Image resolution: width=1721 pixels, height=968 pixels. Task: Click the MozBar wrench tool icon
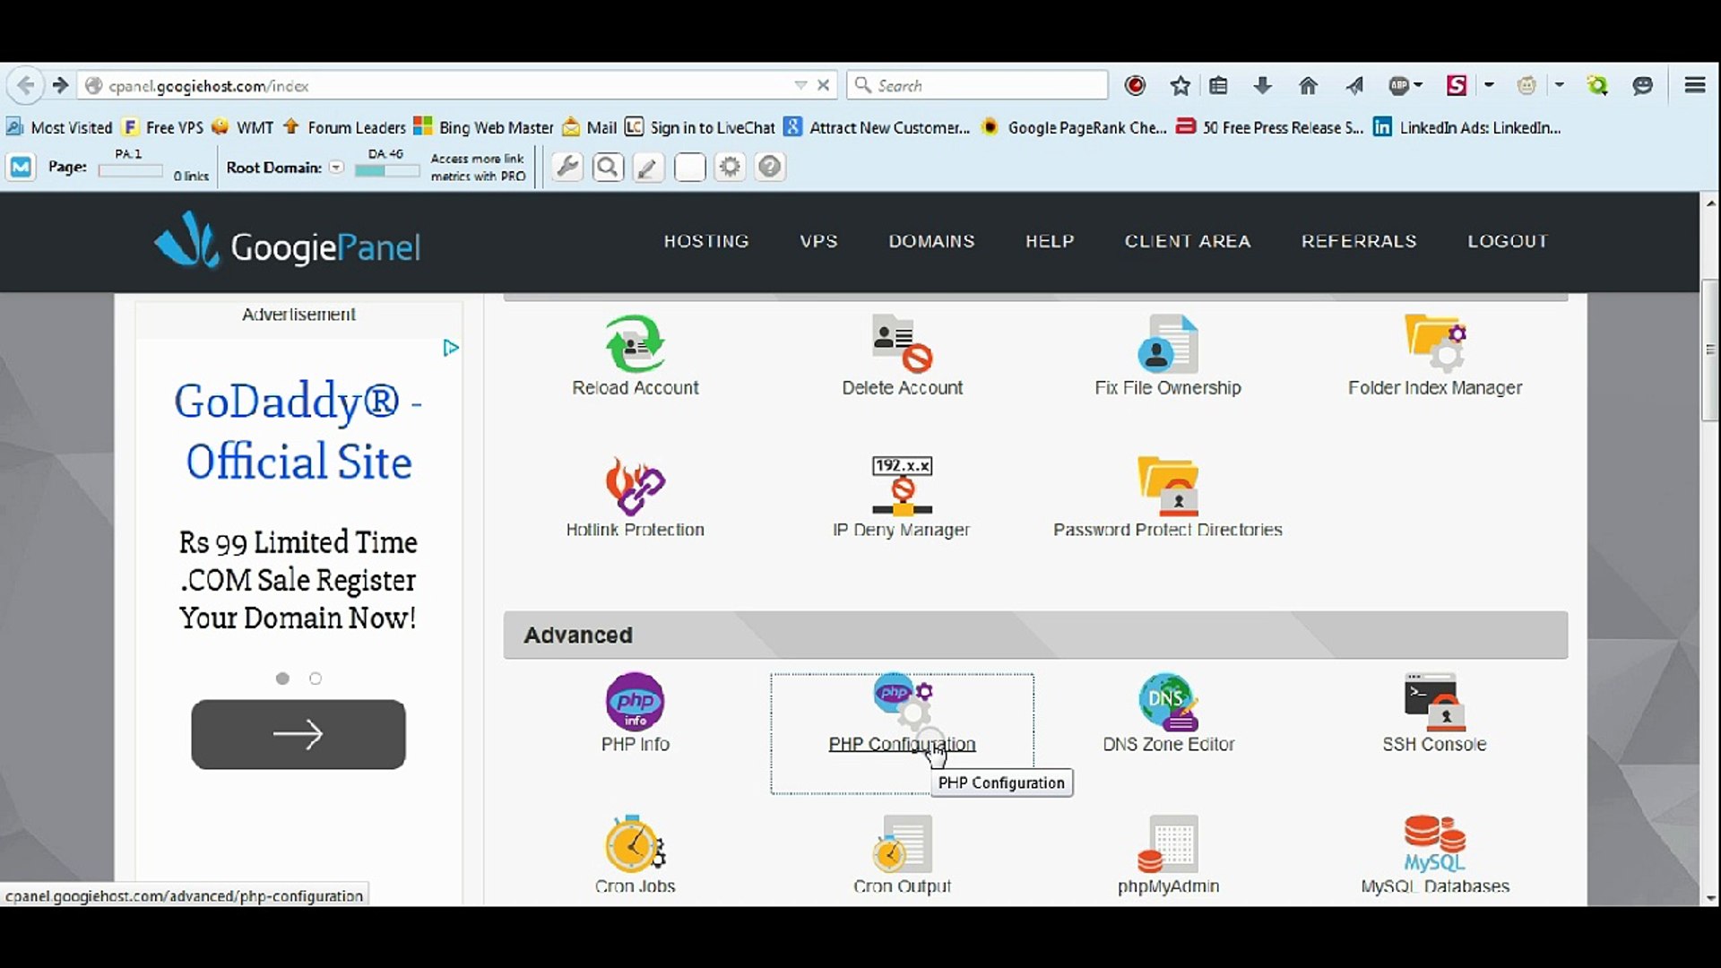pos(566,167)
